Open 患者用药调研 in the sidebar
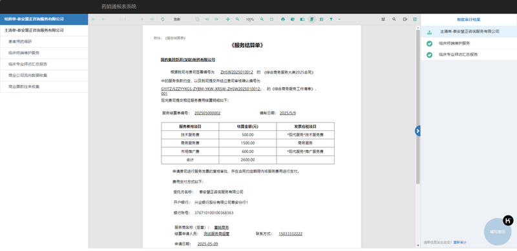Screen dimensions: 517x251 (44, 41)
